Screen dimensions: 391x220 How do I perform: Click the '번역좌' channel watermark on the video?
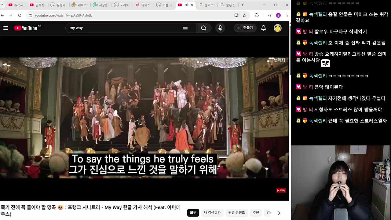[279, 60]
